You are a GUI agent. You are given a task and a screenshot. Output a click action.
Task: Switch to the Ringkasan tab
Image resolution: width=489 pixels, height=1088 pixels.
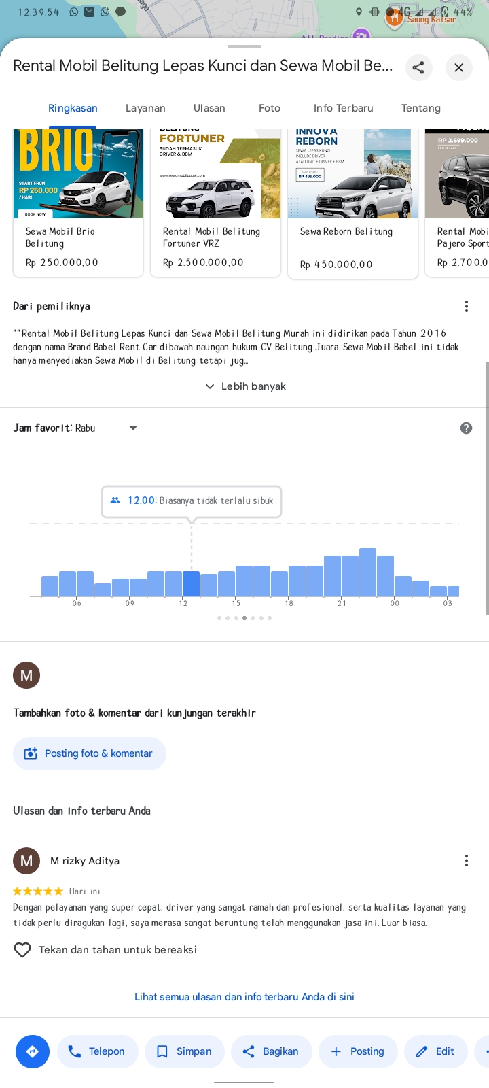(x=73, y=108)
